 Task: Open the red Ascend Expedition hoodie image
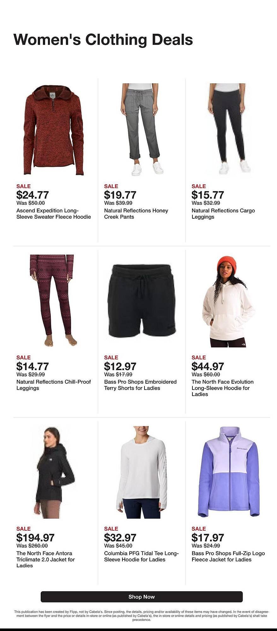(x=54, y=130)
